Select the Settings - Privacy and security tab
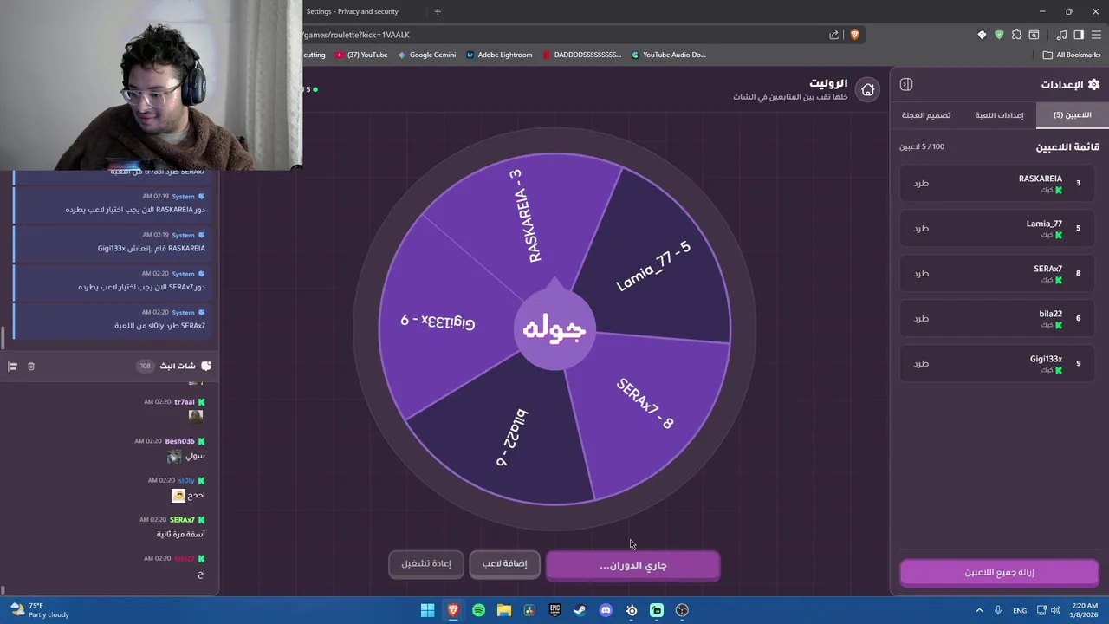The image size is (1109, 624). pyautogui.click(x=352, y=11)
